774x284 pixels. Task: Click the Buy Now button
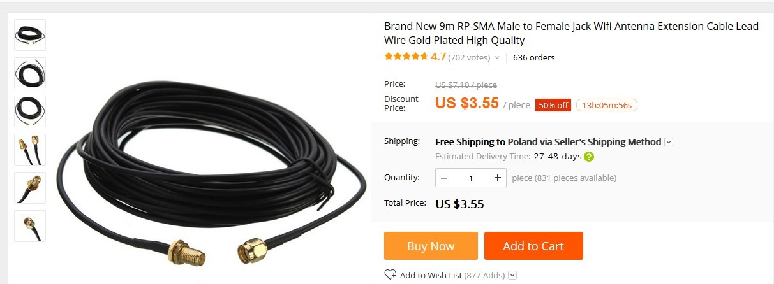pyautogui.click(x=431, y=246)
